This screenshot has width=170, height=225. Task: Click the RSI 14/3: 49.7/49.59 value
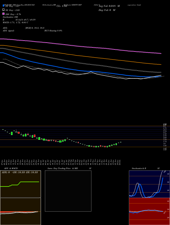26,20
